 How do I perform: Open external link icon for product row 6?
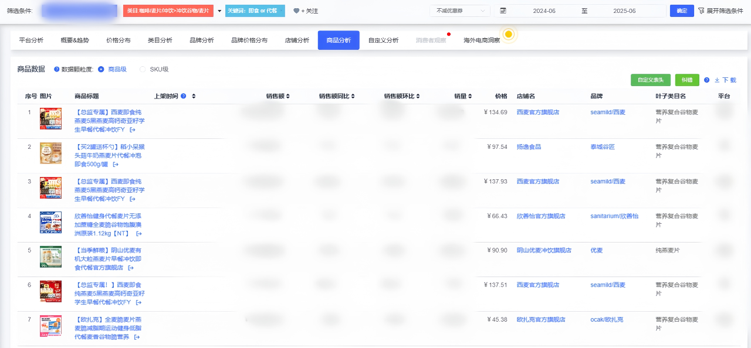[x=139, y=302]
